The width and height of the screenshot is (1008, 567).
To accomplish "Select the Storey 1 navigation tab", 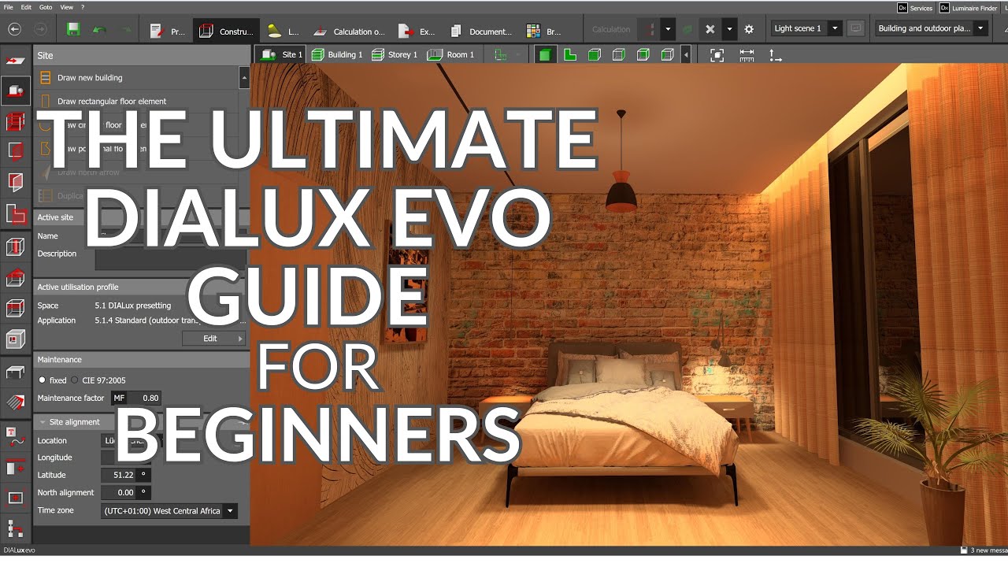I will tap(395, 54).
